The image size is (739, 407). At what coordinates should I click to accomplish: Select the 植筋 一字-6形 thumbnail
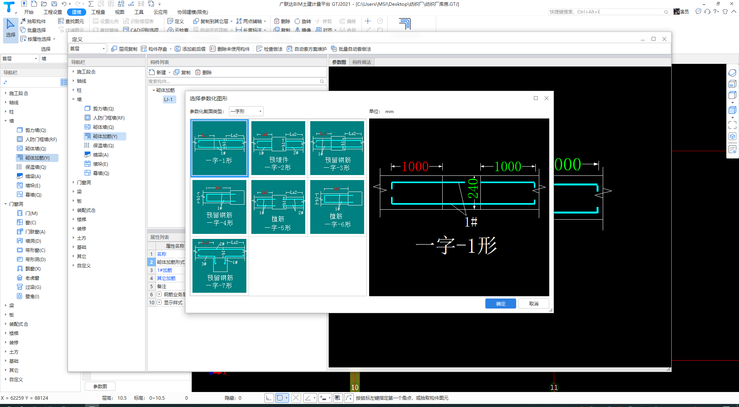coord(337,207)
